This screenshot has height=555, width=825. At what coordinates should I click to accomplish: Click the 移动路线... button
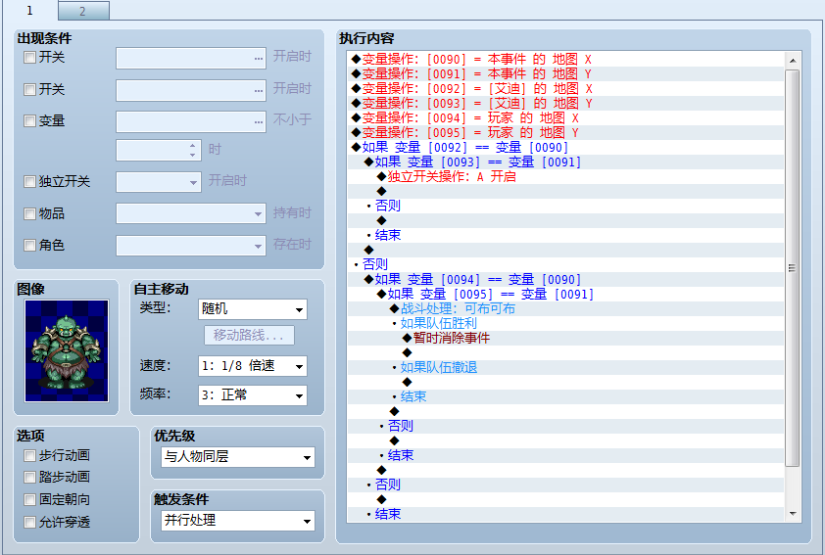249,336
